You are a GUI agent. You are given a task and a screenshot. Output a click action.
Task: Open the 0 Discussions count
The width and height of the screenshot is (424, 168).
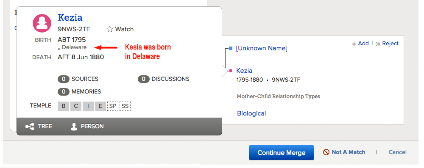coord(164,79)
